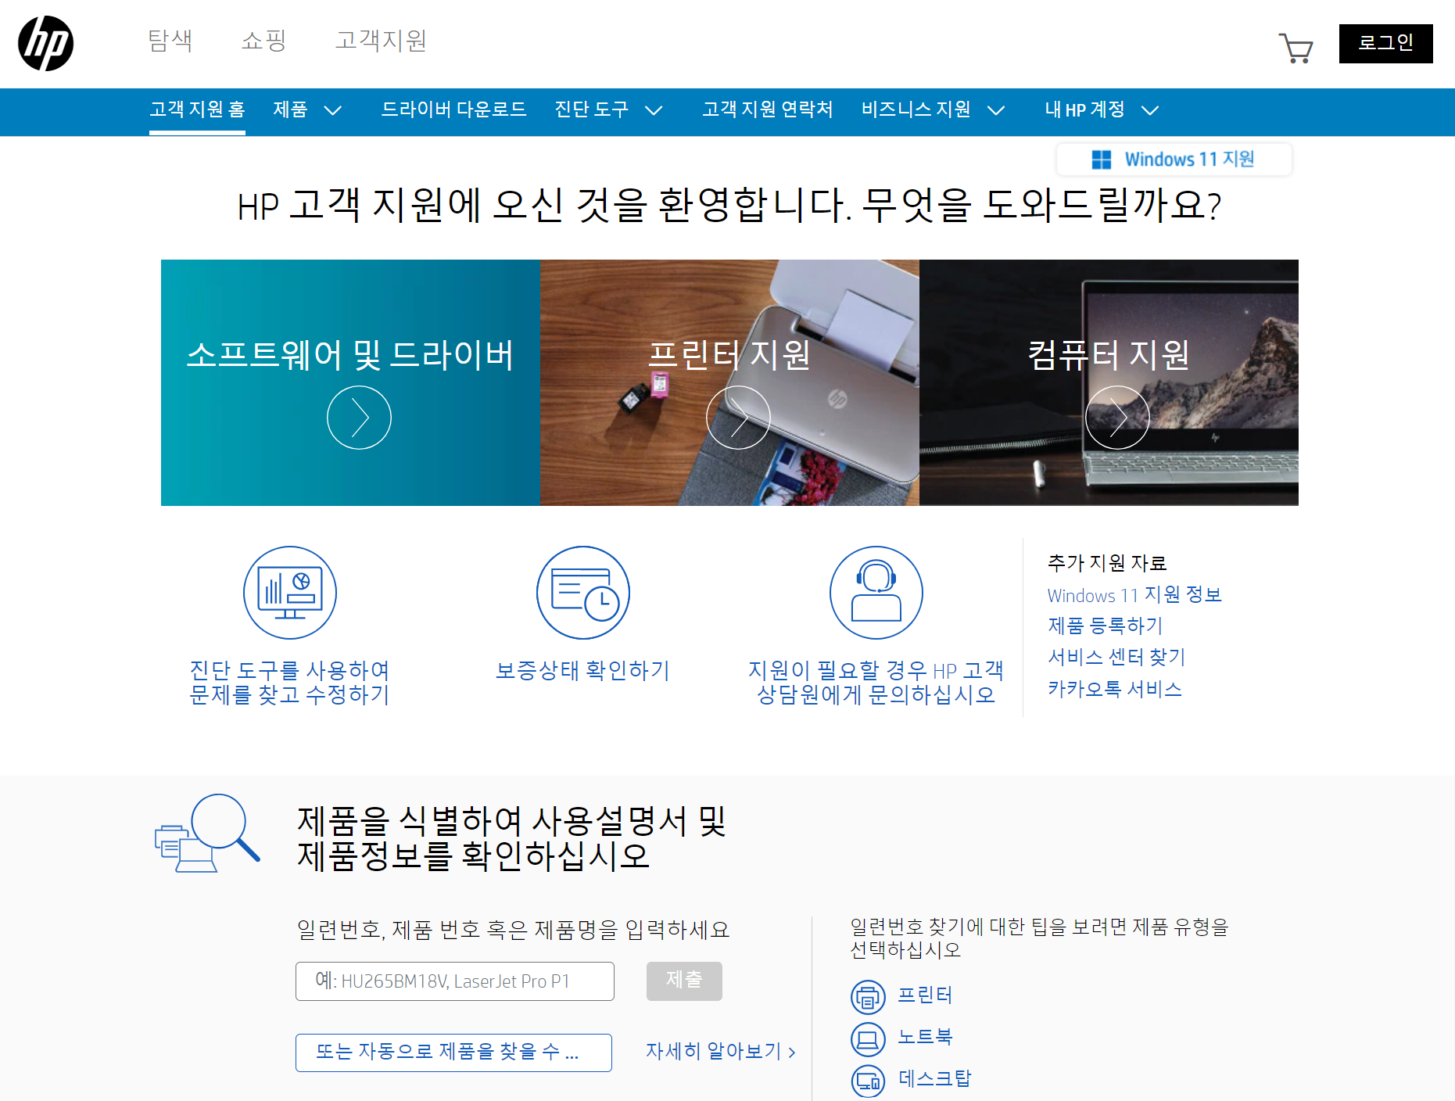Expand the 진단 도구 dropdown
Image resolution: width=1455 pixels, height=1101 pixels.
coord(609,110)
